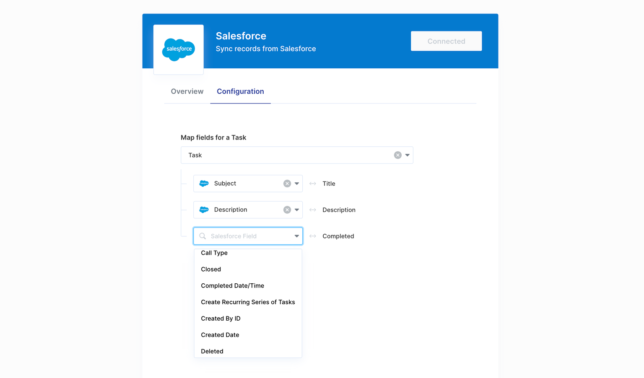
Task: Open the Subject field dropdown arrow
Action: (x=297, y=184)
